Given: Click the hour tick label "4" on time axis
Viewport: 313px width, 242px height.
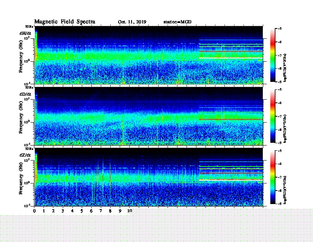Looking at the screenshot, I should [x=72, y=211].
